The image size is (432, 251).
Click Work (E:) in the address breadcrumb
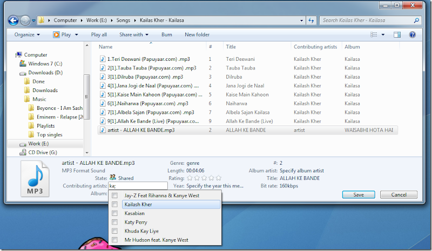click(97, 20)
